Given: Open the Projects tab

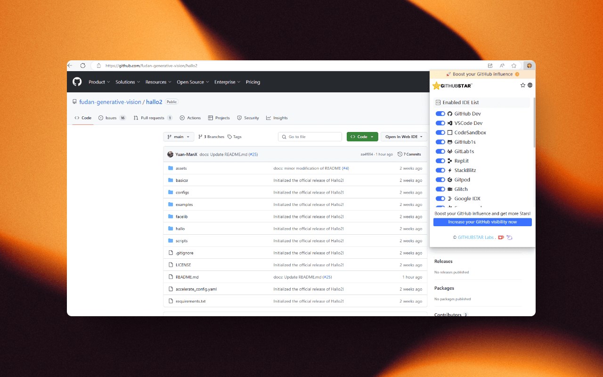Looking at the screenshot, I should point(219,118).
